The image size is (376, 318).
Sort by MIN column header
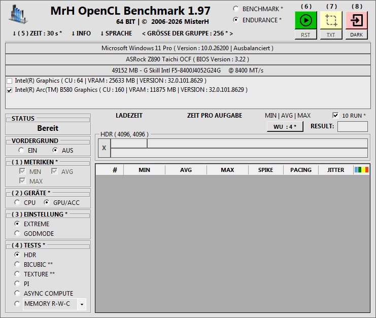coord(144,170)
